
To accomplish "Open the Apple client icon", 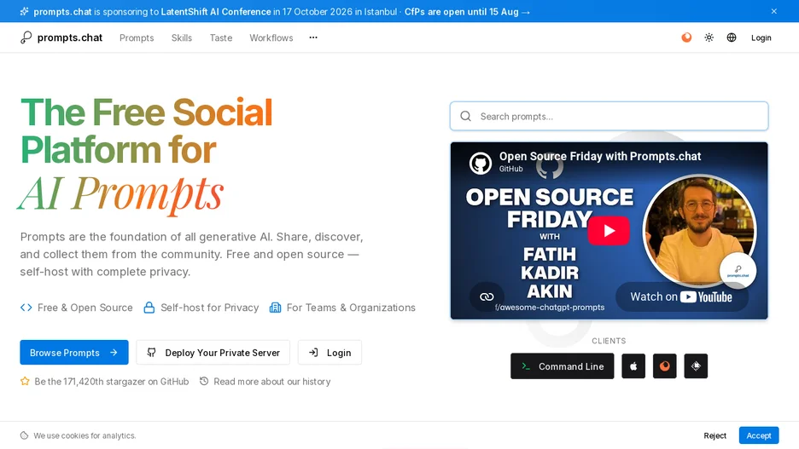I will point(633,366).
